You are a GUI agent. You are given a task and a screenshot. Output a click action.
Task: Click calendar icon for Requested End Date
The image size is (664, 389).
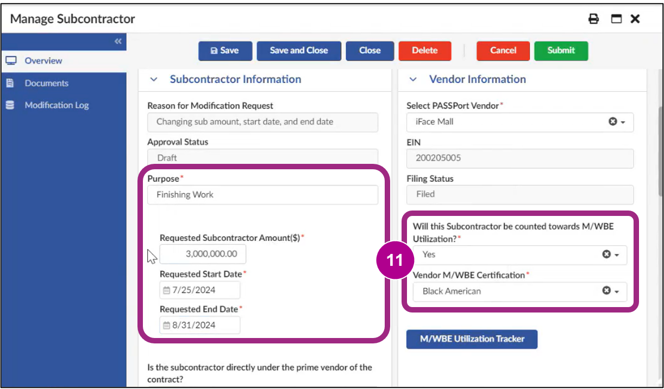point(167,326)
